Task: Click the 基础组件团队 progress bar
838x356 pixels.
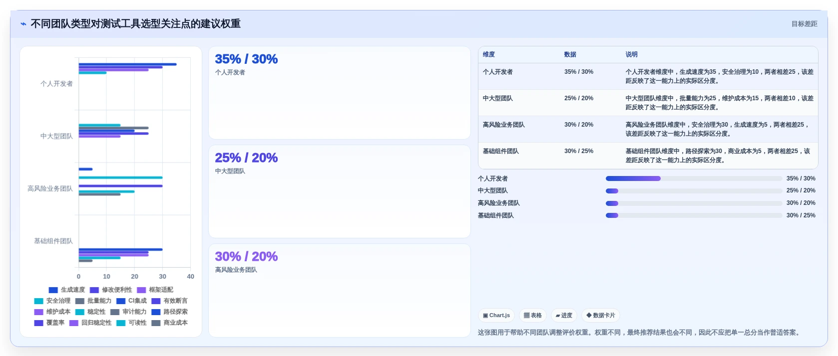Action: tap(694, 215)
